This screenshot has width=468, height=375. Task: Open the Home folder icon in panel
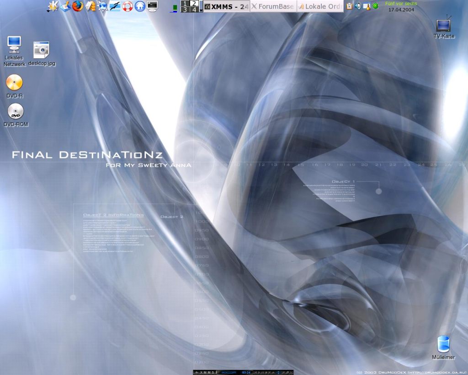pos(140,6)
